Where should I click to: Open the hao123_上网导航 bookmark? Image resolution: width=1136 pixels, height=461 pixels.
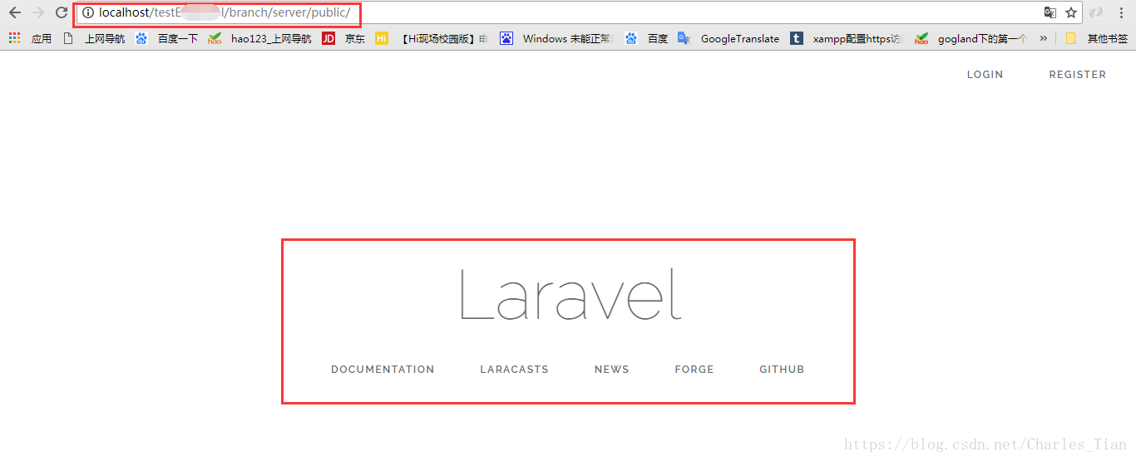tap(260, 38)
